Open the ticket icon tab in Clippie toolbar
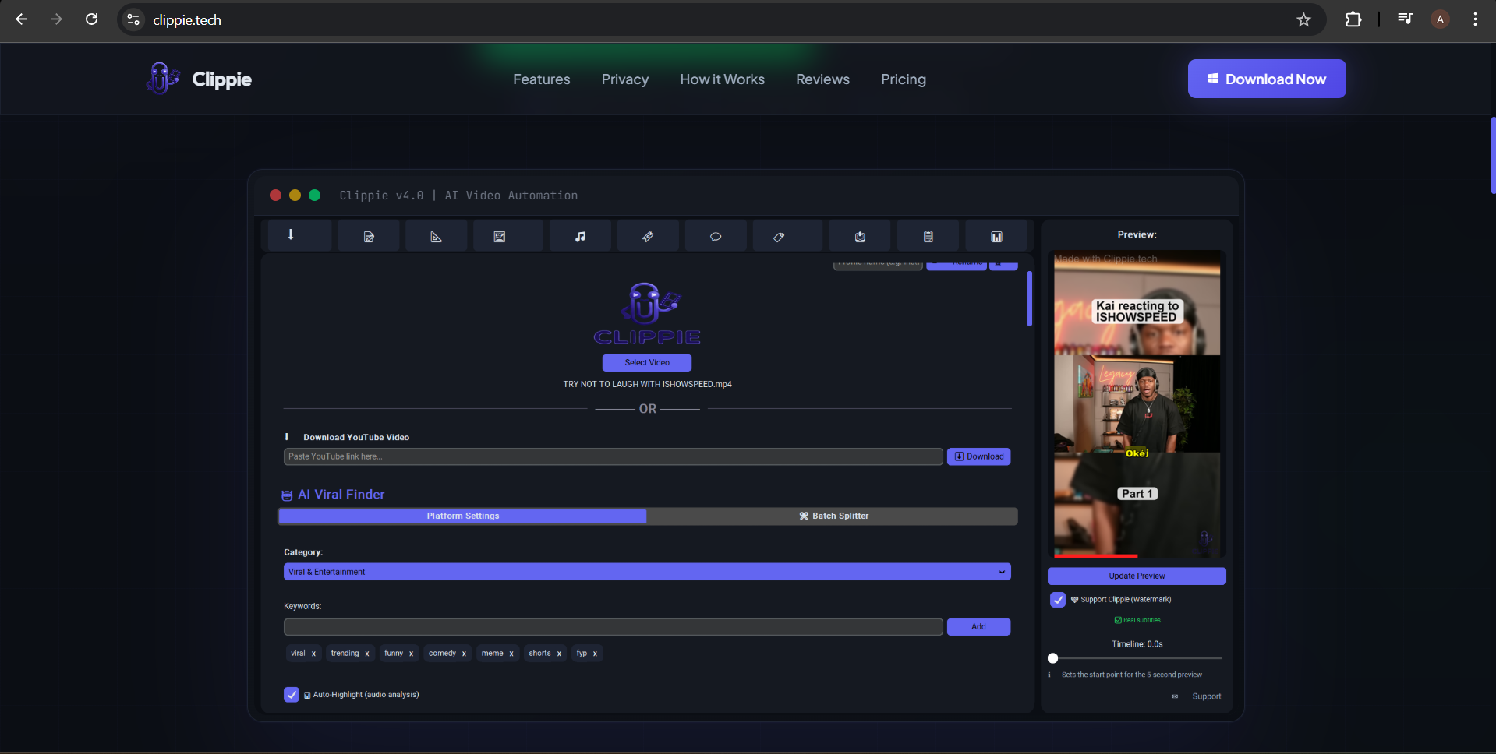 click(648, 236)
